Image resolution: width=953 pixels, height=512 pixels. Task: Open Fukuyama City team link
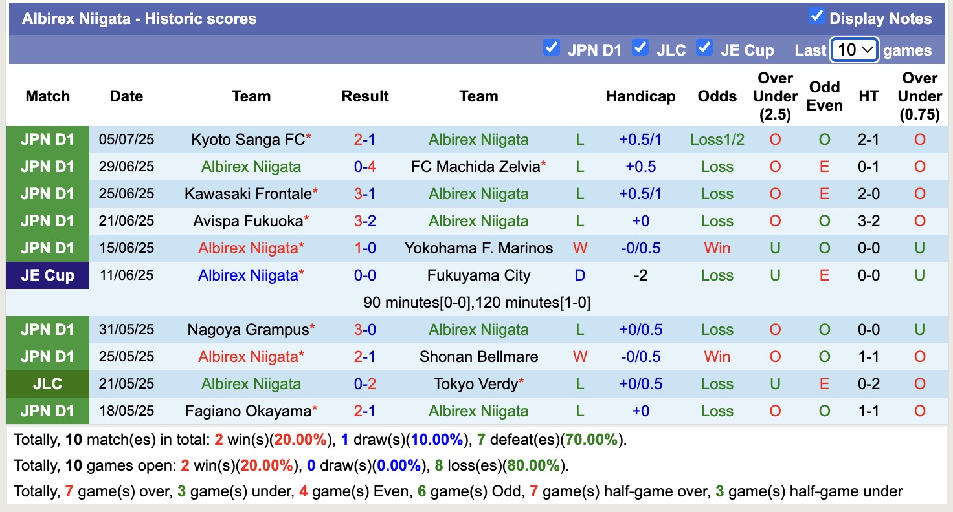click(x=478, y=275)
